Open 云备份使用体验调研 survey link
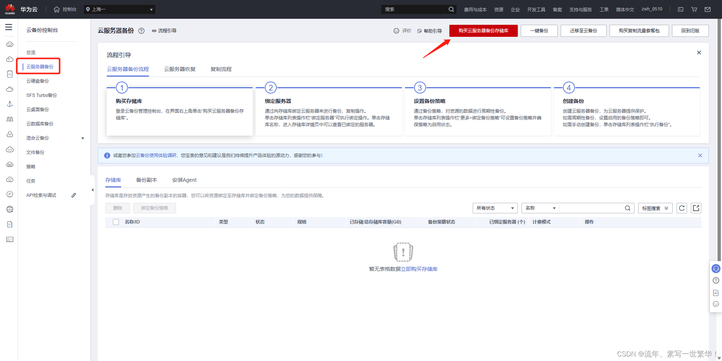722x361 pixels. (x=156, y=156)
